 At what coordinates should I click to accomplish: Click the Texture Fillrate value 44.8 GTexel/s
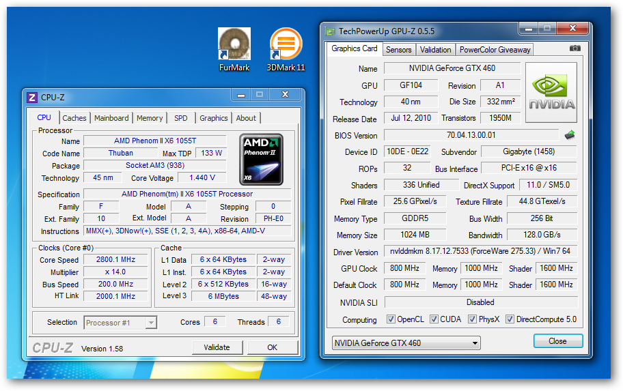(542, 201)
